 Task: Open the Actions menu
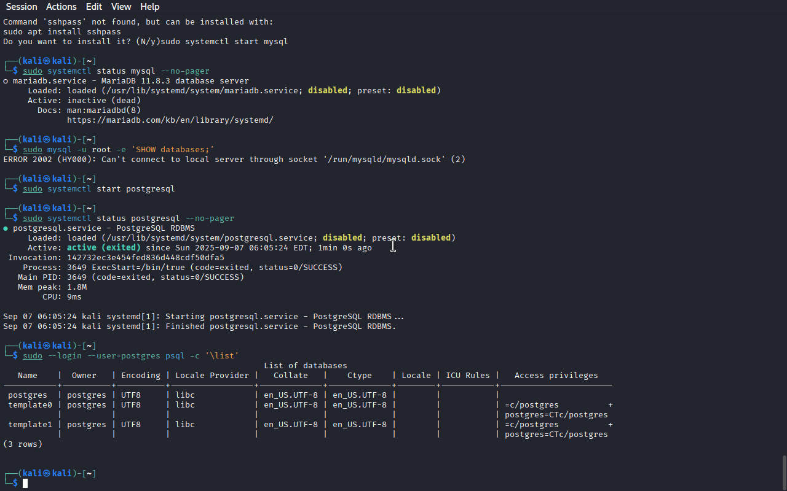(61, 7)
